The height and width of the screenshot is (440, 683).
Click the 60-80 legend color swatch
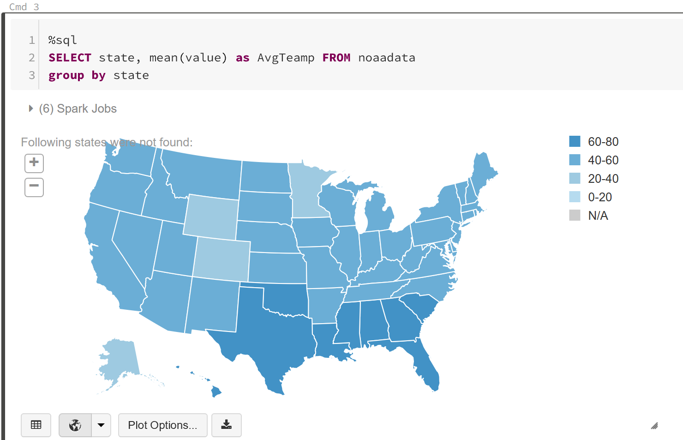[x=575, y=142]
